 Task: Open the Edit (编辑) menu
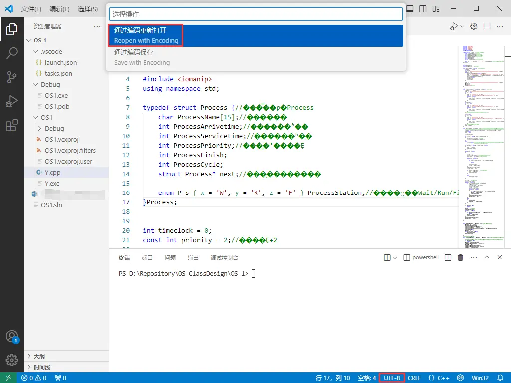click(x=59, y=9)
